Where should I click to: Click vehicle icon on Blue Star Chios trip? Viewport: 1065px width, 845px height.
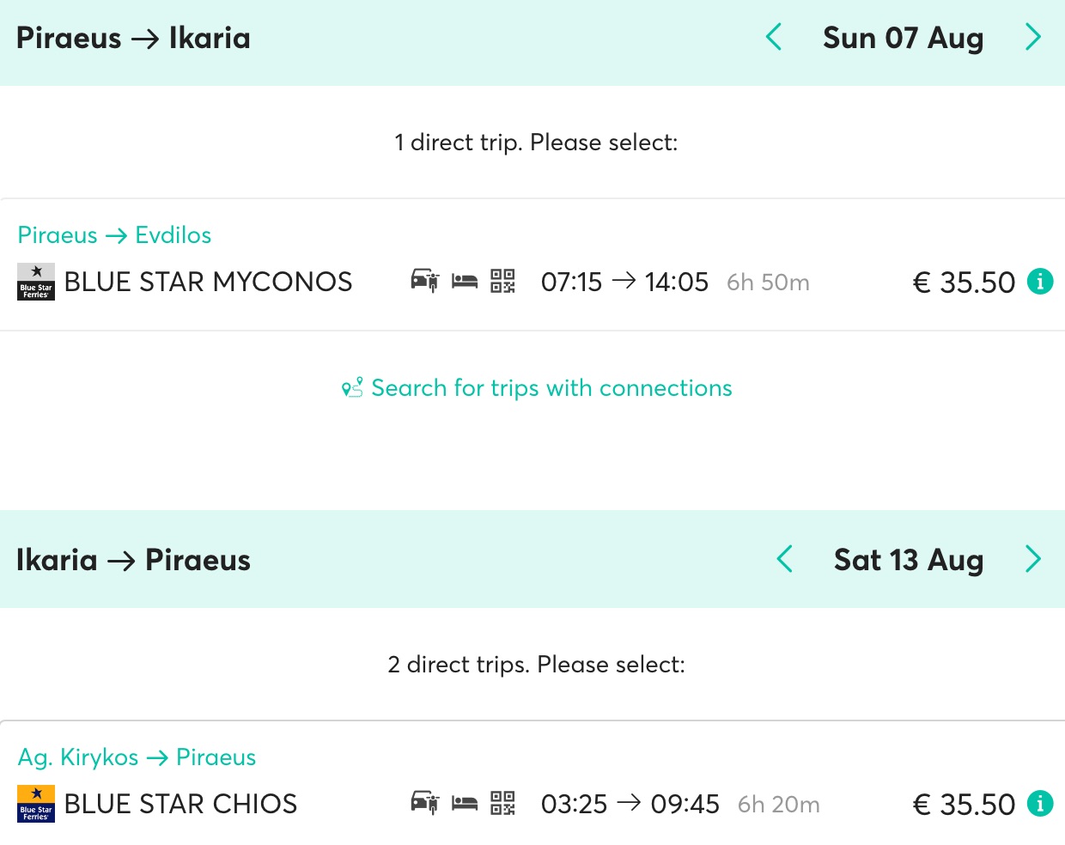pyautogui.click(x=424, y=803)
